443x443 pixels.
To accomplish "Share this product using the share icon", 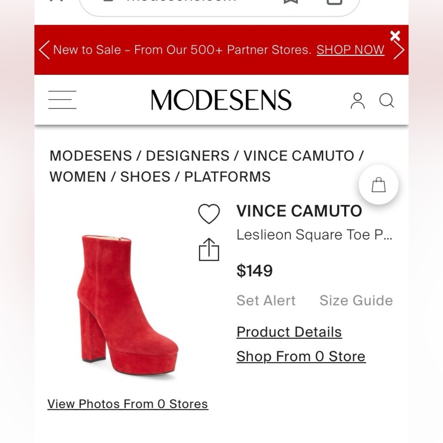I will click(209, 249).
